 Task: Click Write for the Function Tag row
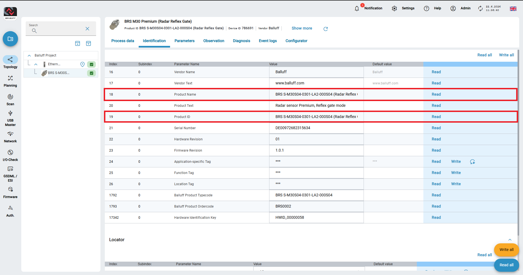click(x=456, y=173)
